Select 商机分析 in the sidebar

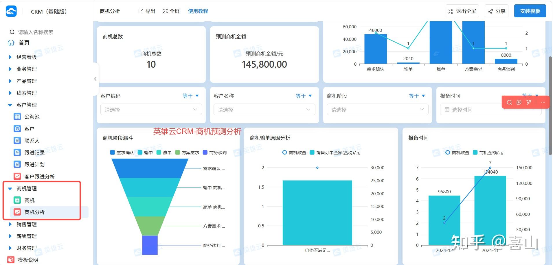pyautogui.click(x=49, y=212)
